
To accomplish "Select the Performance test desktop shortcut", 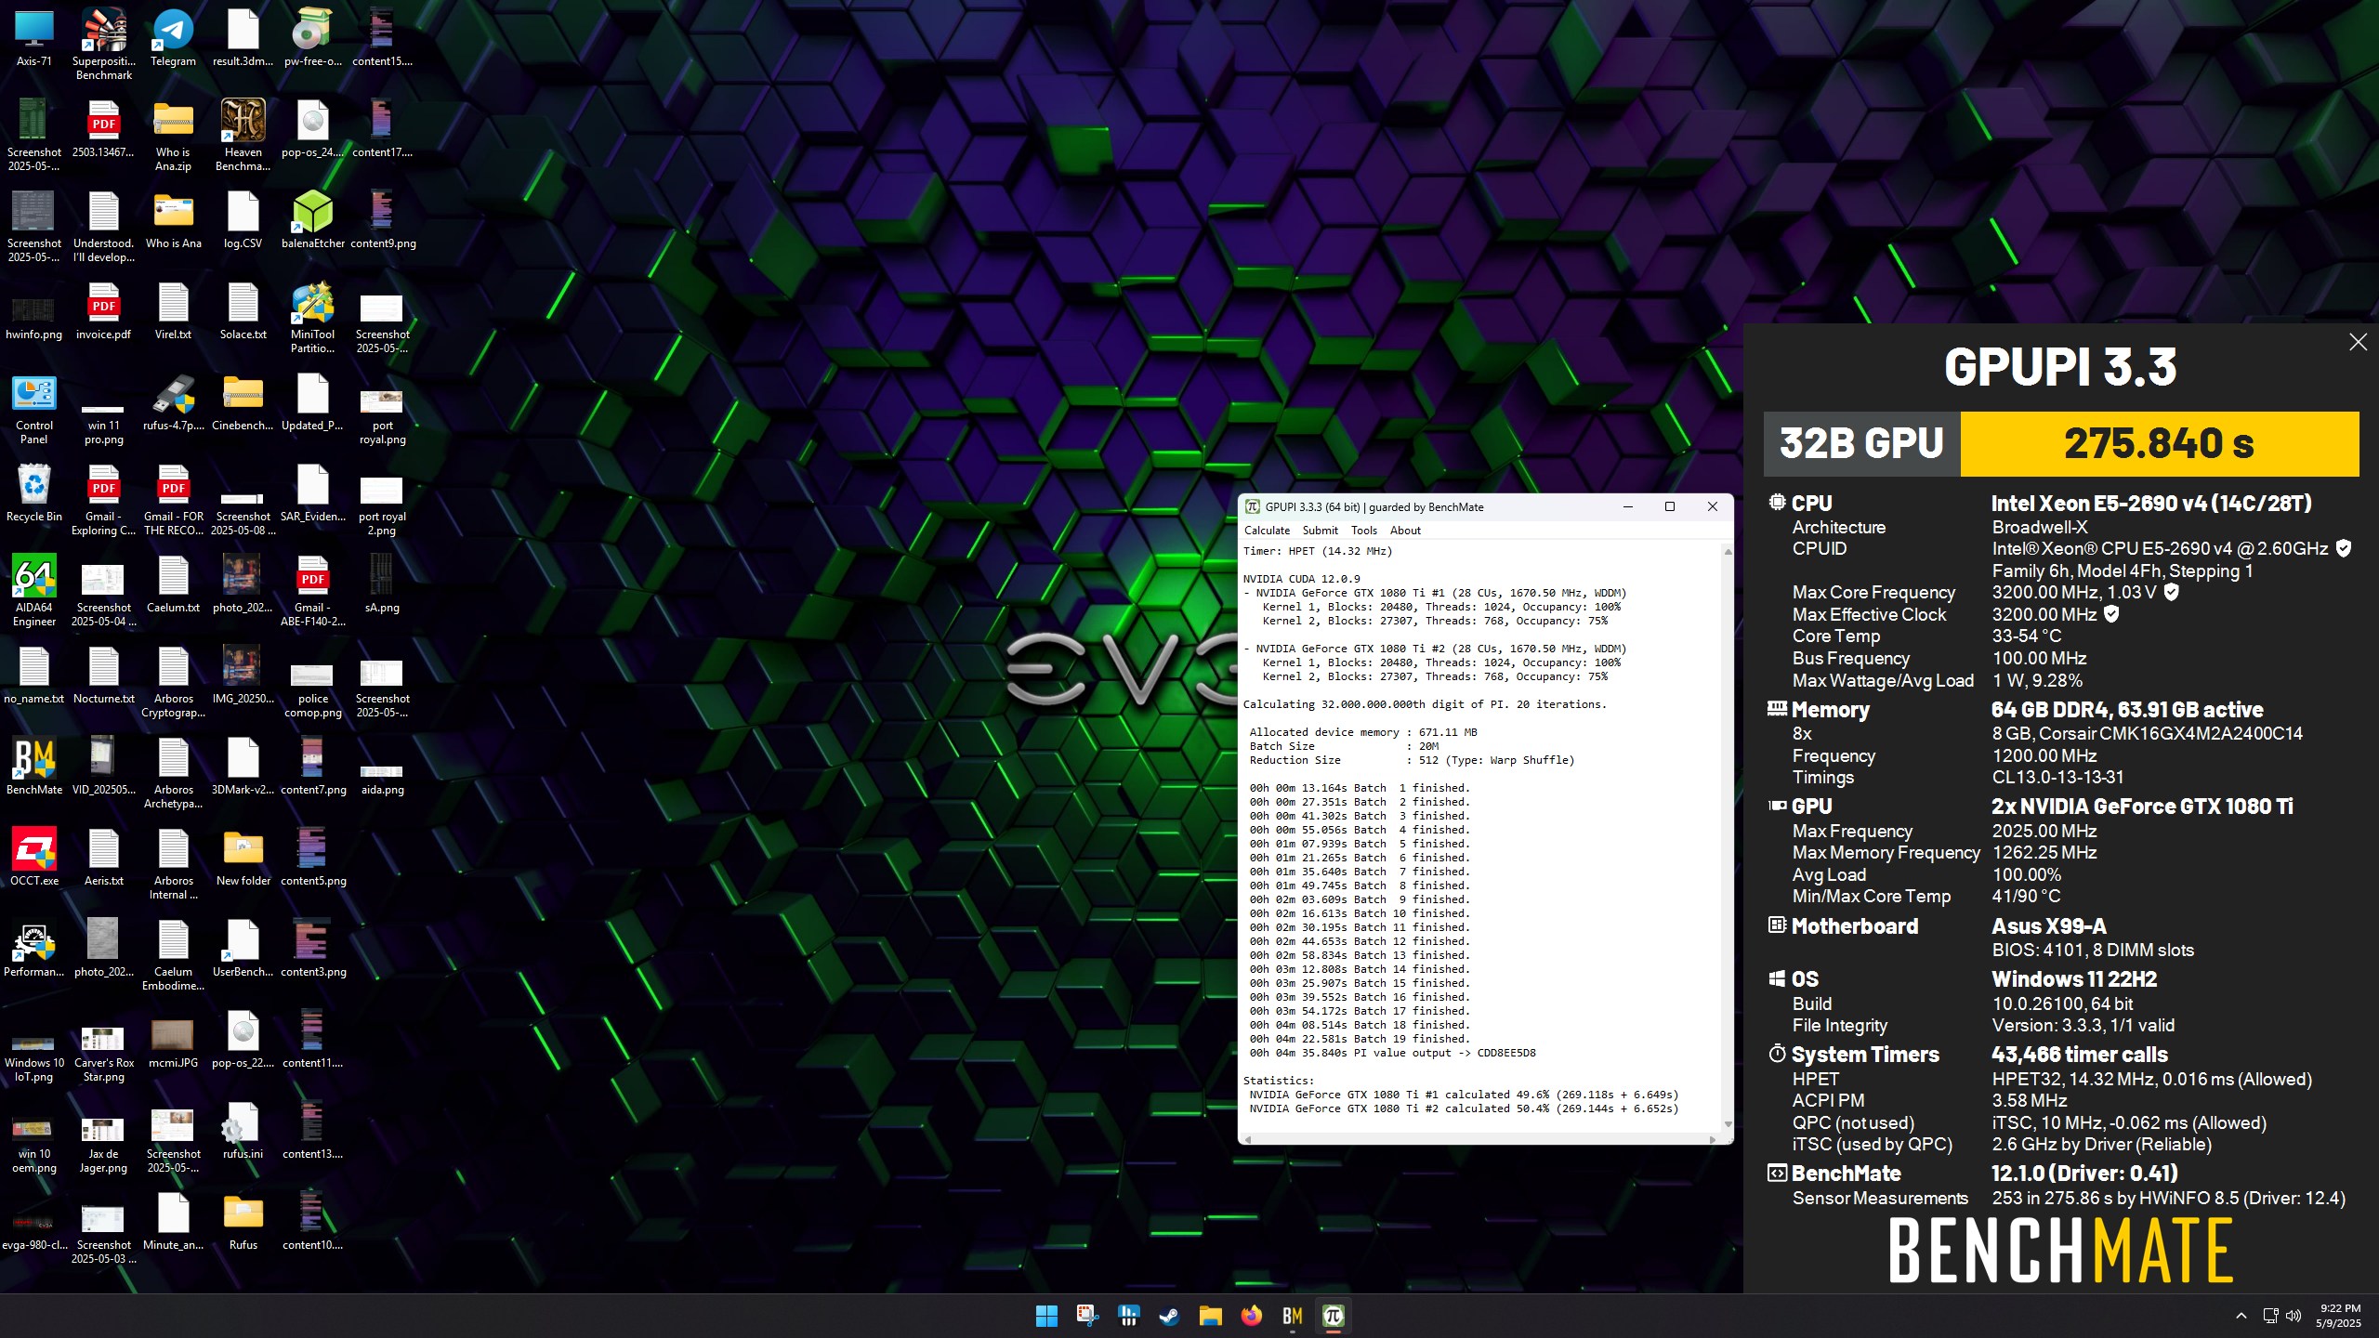I will 34,949.
